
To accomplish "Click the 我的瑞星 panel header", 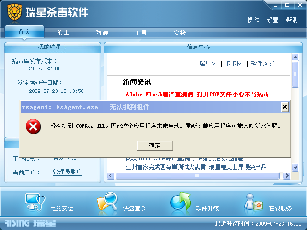I will pyautogui.click(x=53, y=47).
